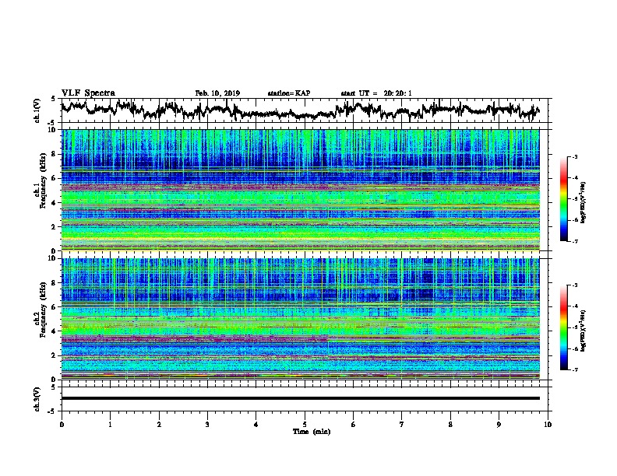
Task: Click the "-5" tick on ch.3(V) axis
Action: (52, 411)
